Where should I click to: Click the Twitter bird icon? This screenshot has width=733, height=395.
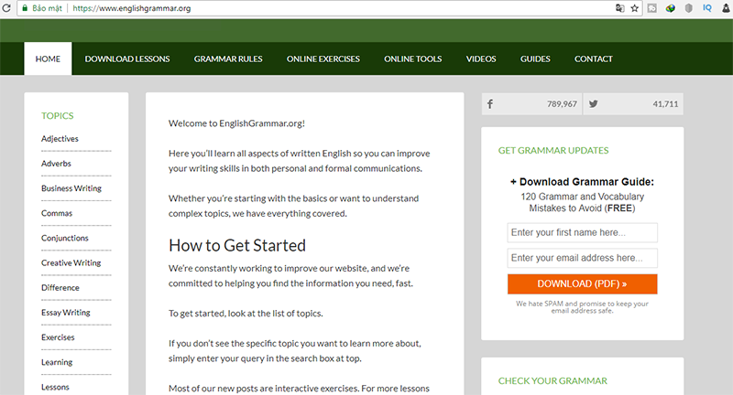point(593,104)
